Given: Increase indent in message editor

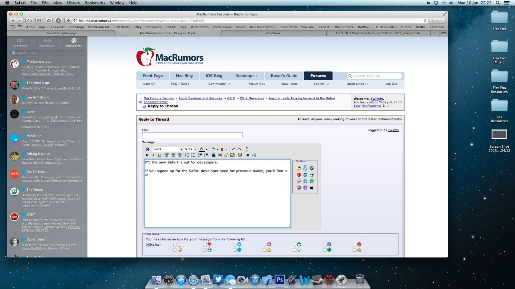Looking at the screenshot, I should coord(206,155).
